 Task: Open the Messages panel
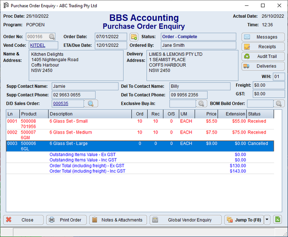[x=263, y=37]
